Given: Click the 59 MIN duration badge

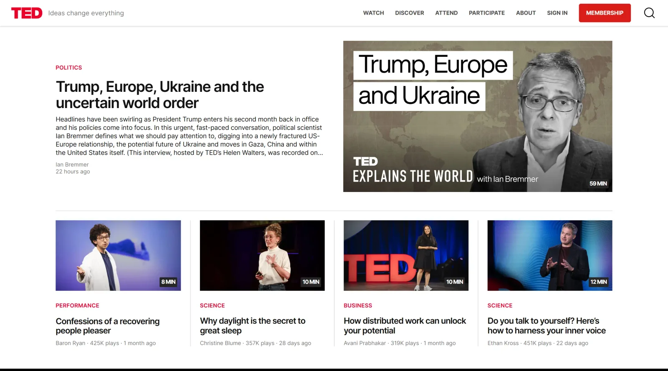Looking at the screenshot, I should 598,184.
